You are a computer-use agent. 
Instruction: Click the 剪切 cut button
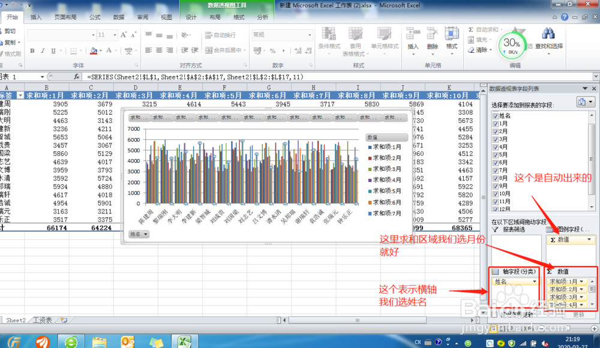point(8,31)
